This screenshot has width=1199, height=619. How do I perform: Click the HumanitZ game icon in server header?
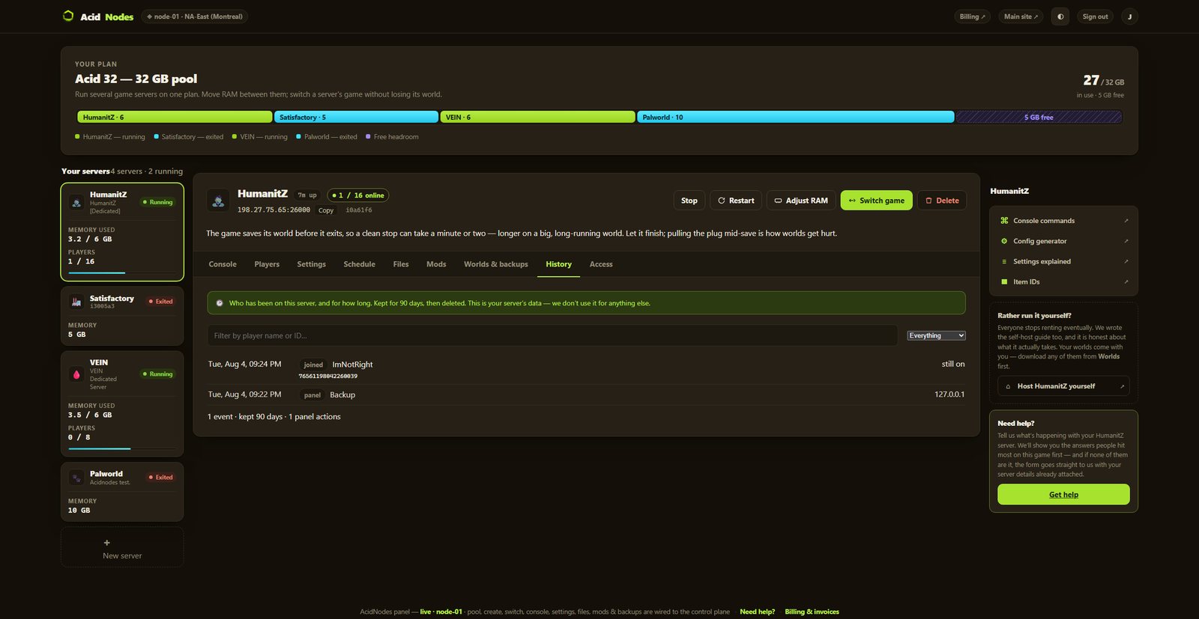(218, 201)
